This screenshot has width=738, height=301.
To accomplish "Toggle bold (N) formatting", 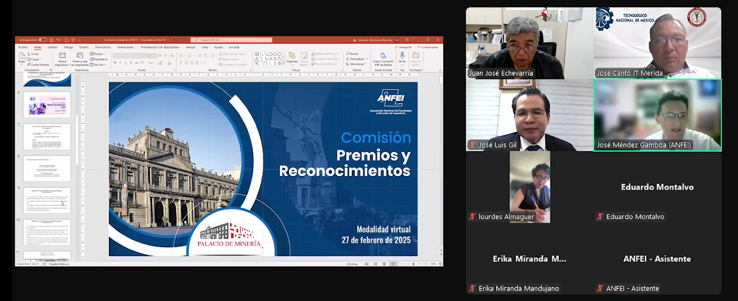I will tap(115, 63).
